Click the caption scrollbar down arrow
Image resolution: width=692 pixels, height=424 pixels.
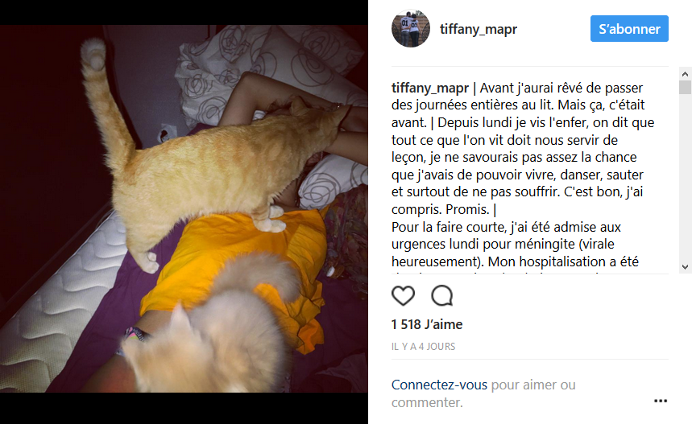tap(685, 266)
